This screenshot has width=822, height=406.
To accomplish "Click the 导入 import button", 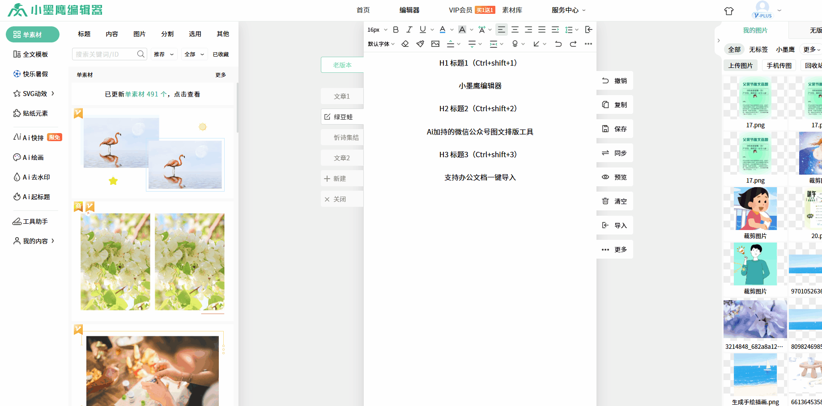I will coord(615,225).
